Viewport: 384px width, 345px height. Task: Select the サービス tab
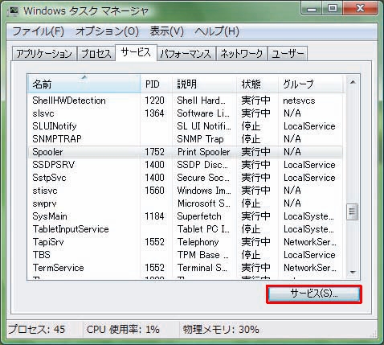point(136,52)
